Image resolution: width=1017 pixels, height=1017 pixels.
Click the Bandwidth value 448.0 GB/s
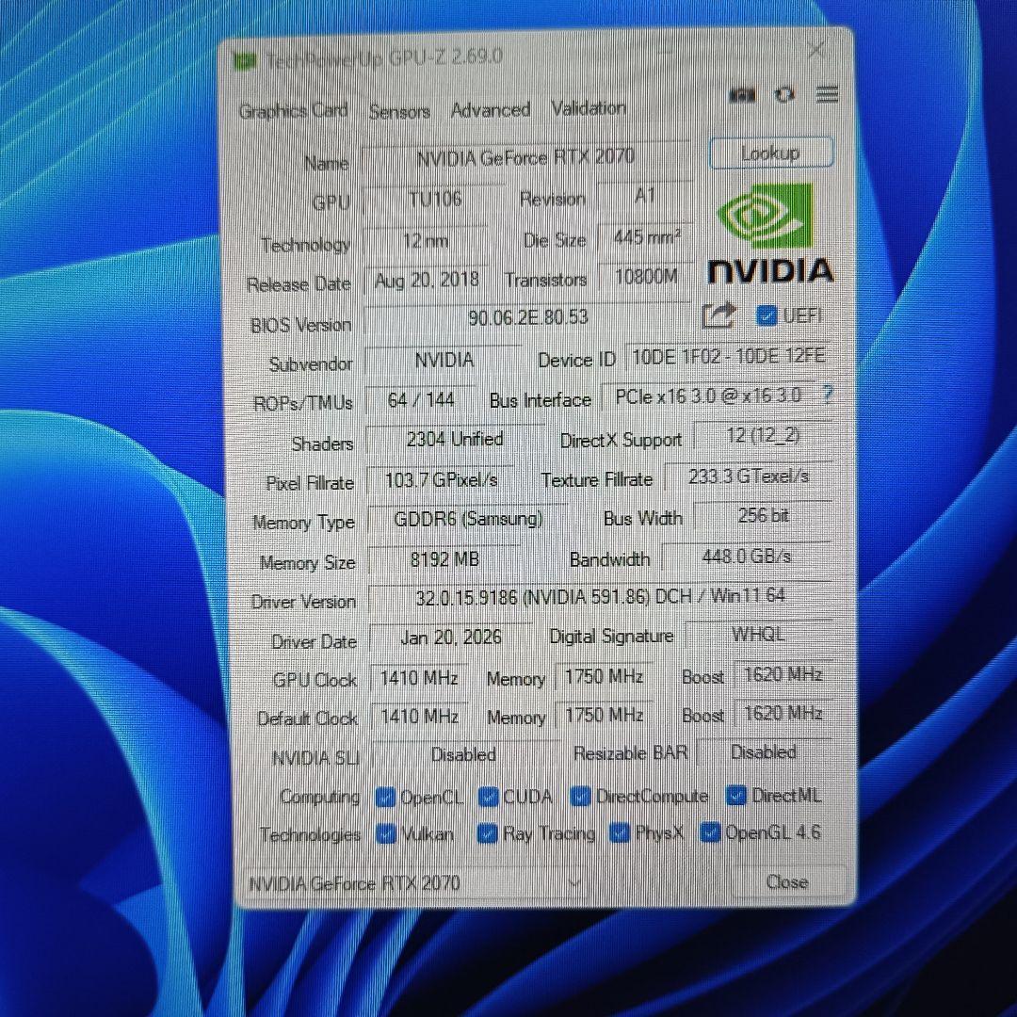[746, 557]
